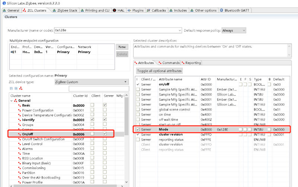Click Toggle all optional attributes button

pyautogui.click(x=159, y=71)
